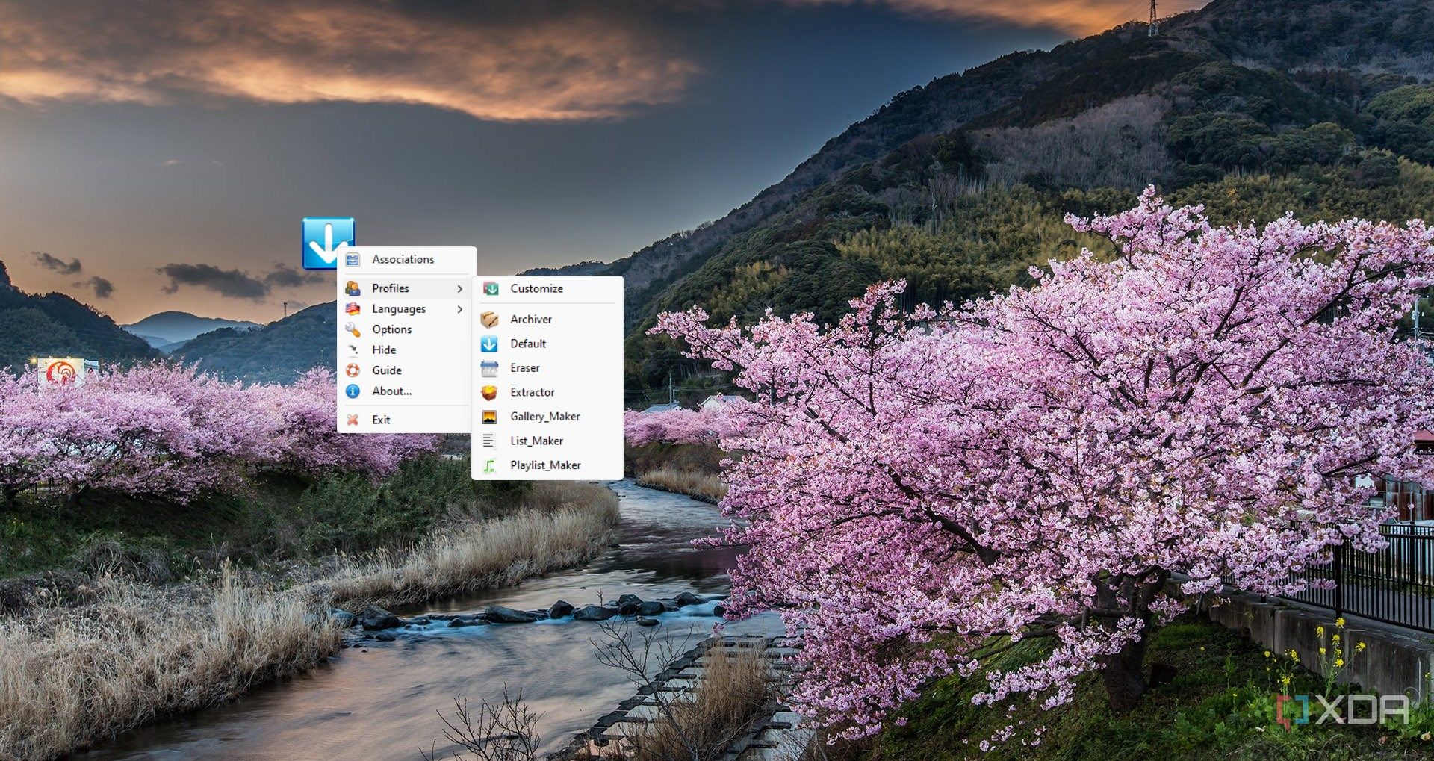Click the About info icon
Image resolution: width=1434 pixels, height=761 pixels.
tap(353, 391)
